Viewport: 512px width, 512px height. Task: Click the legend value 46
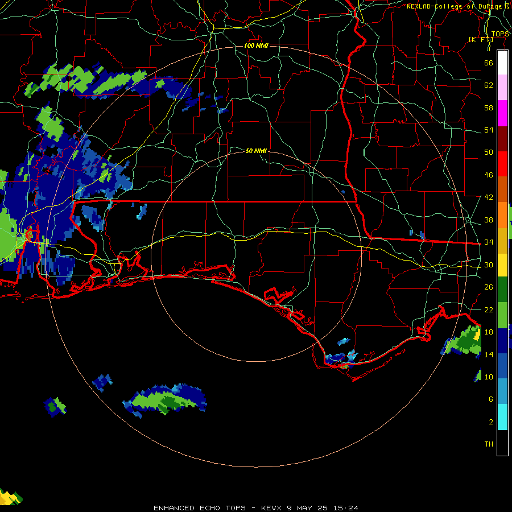[489, 175]
